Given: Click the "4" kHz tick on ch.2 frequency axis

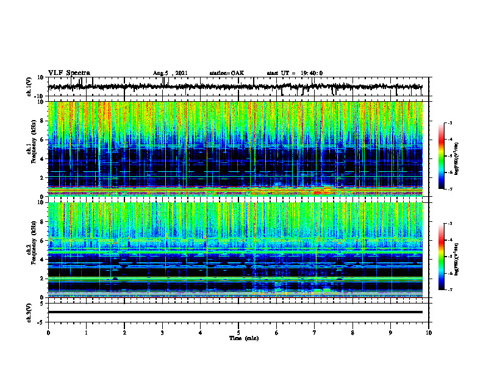Looking at the screenshot, I should [x=42, y=260].
